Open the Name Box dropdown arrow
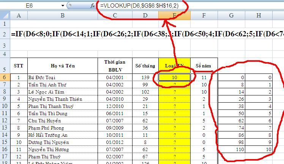This screenshot has width=284, height=164. click(x=63, y=6)
